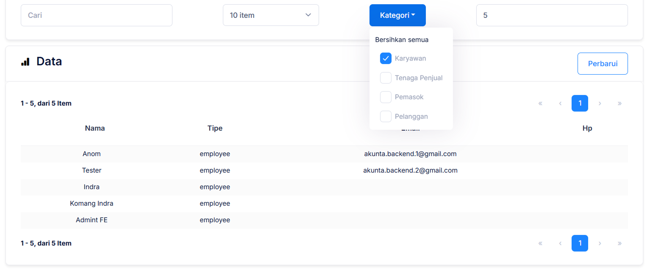Sort by the Nama column header
The height and width of the screenshot is (271, 650).
click(x=95, y=128)
